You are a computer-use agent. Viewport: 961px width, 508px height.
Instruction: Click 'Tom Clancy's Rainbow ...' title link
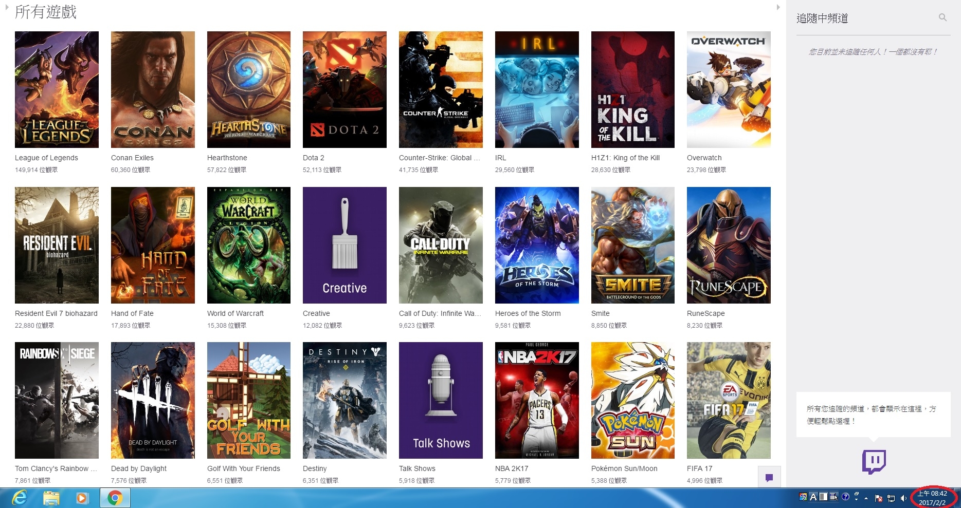(x=56, y=468)
